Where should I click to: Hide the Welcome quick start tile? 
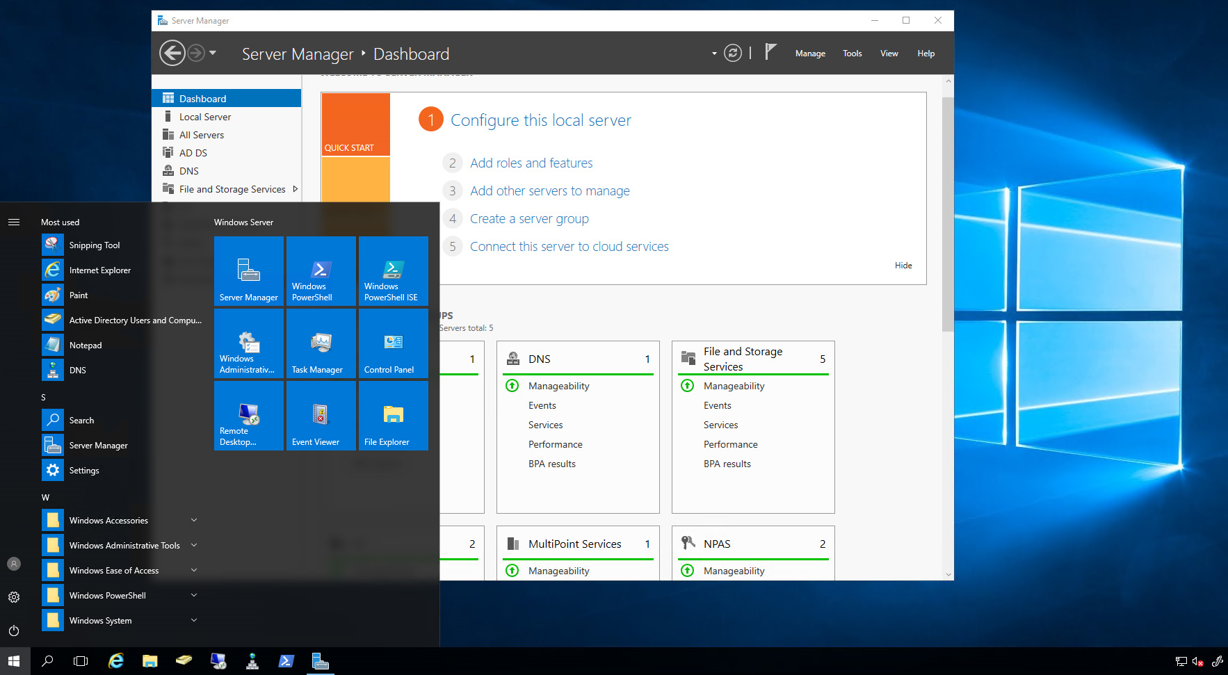tap(903, 265)
